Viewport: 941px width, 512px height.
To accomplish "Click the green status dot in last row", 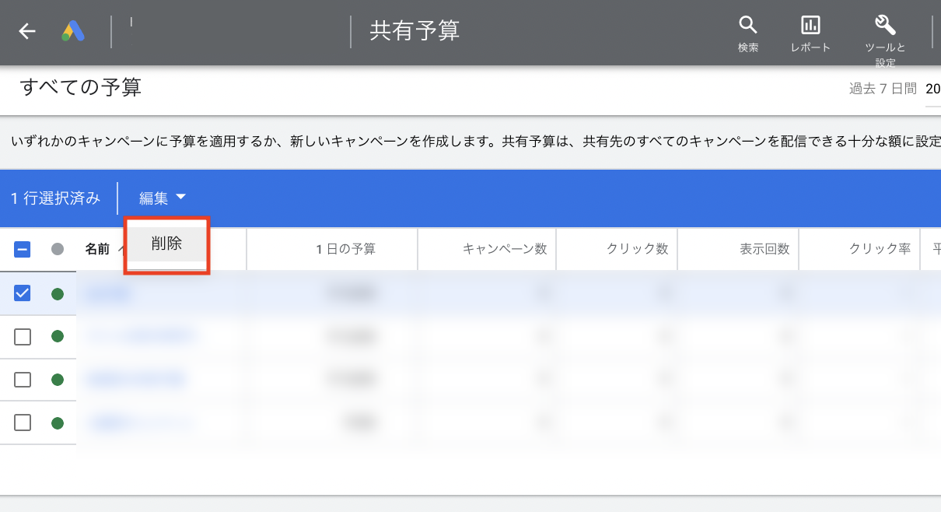I will (57, 423).
